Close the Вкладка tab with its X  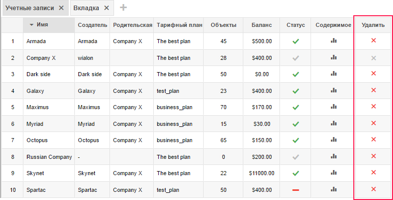tap(106, 8)
